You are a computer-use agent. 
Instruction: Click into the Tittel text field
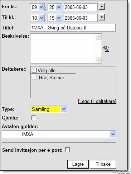click(73, 28)
